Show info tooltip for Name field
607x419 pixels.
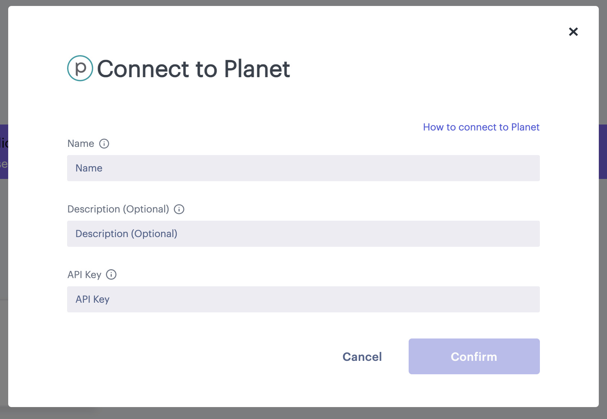point(104,144)
